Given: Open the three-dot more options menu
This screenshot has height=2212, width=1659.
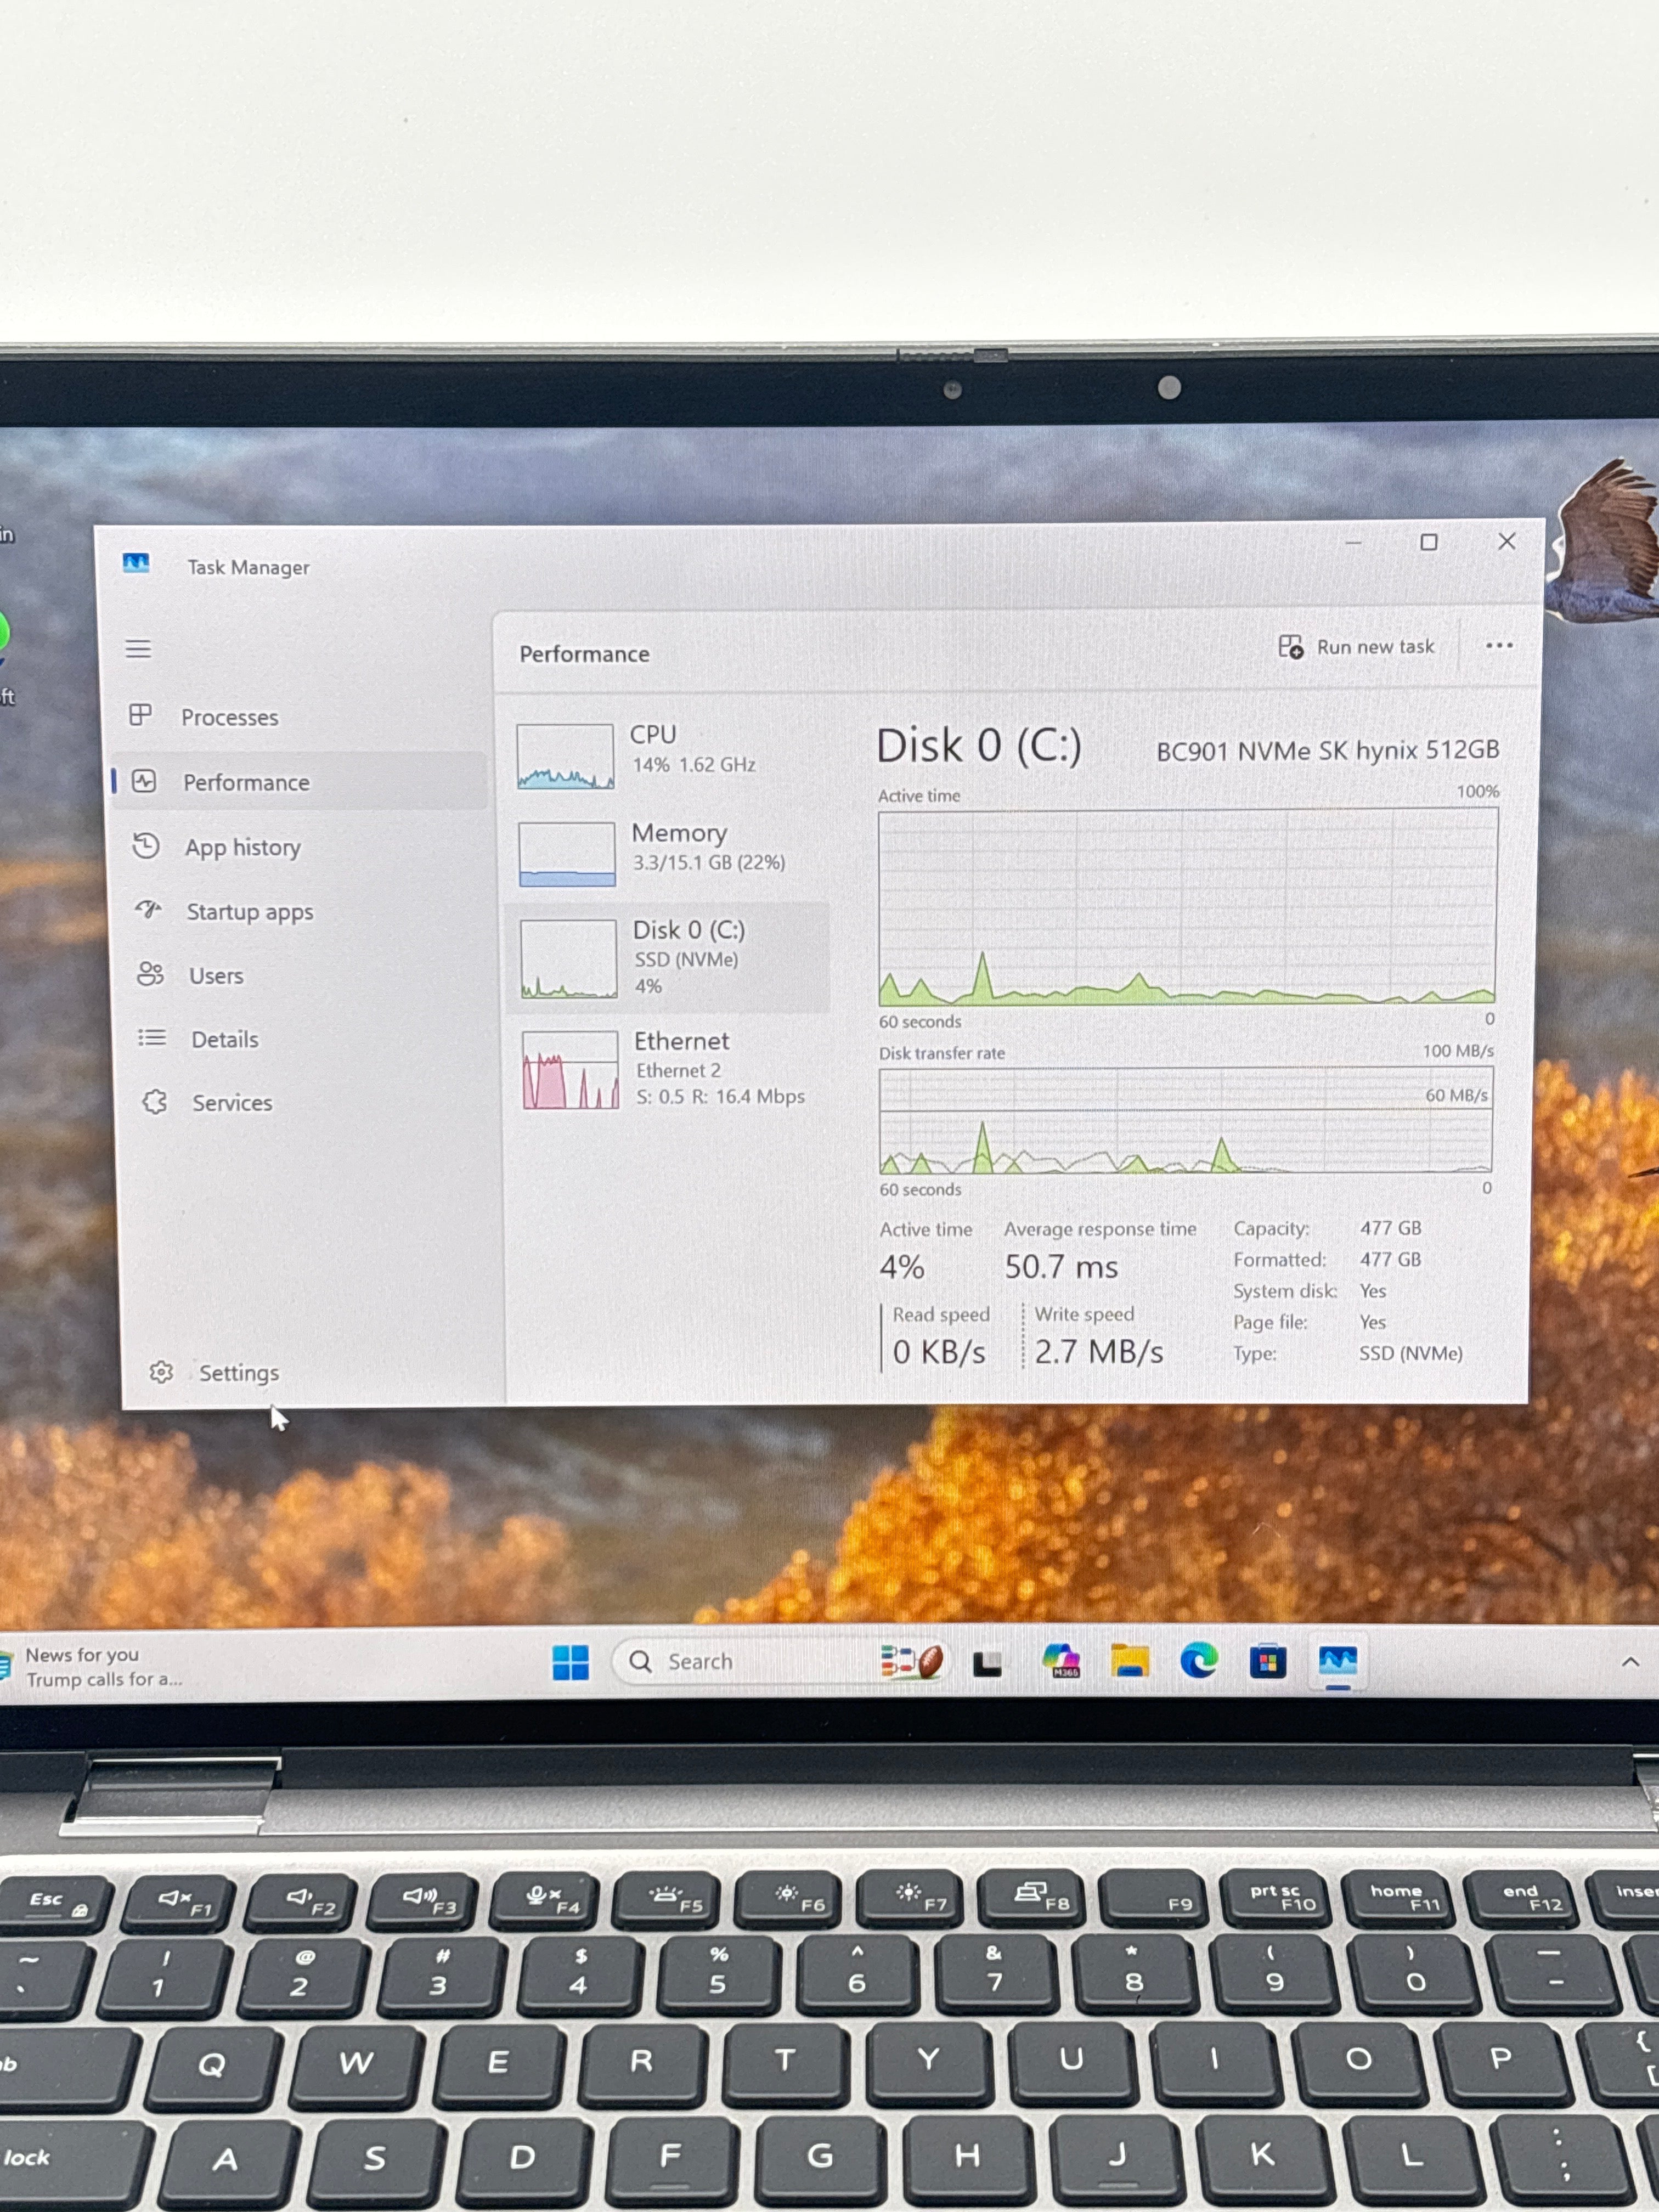Looking at the screenshot, I should coord(1499,646).
